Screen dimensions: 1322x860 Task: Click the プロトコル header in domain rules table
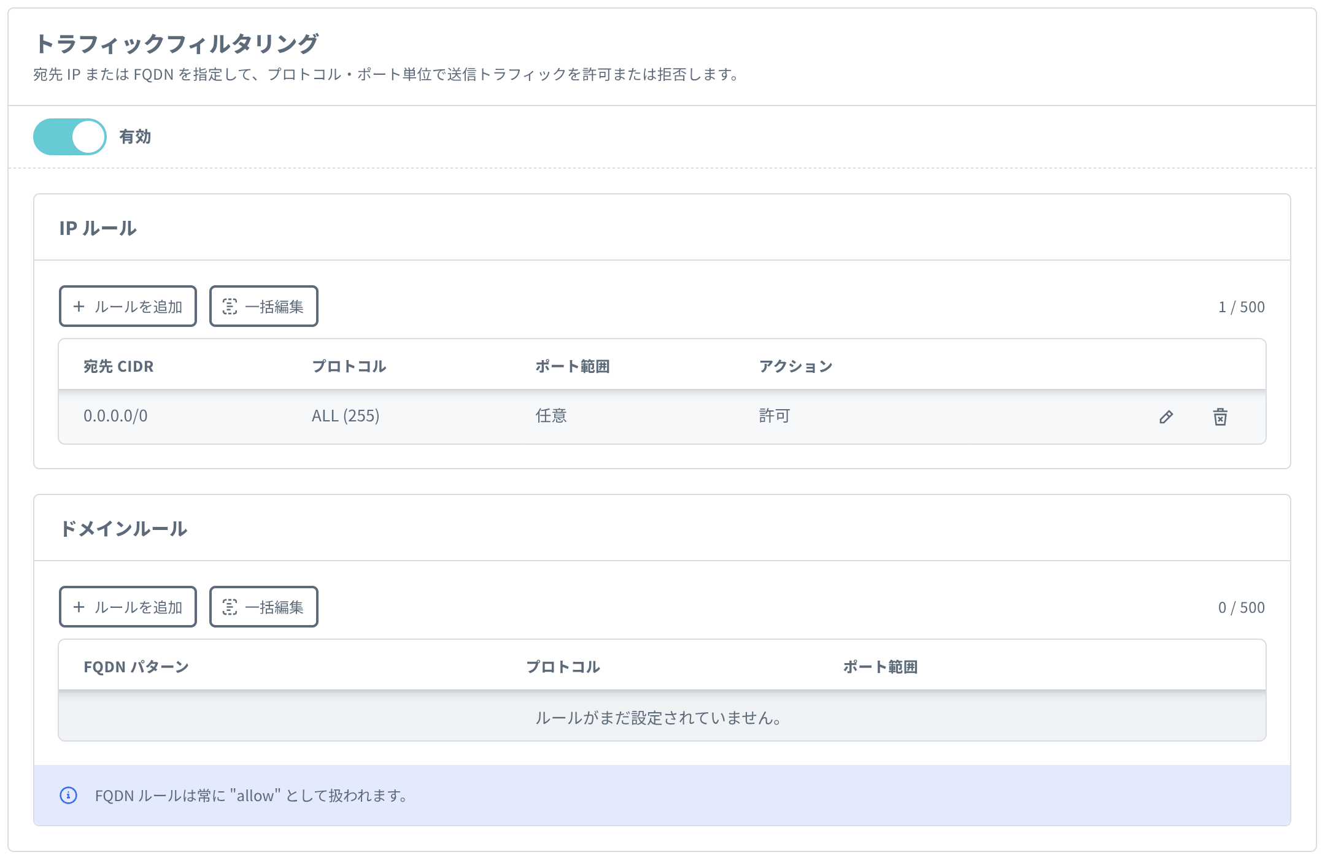pyautogui.click(x=563, y=667)
